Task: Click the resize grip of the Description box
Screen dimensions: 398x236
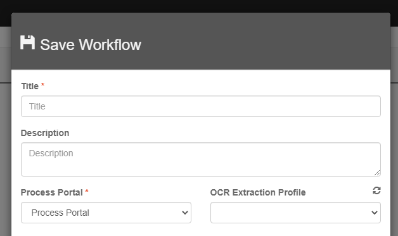Action: pyautogui.click(x=377, y=173)
